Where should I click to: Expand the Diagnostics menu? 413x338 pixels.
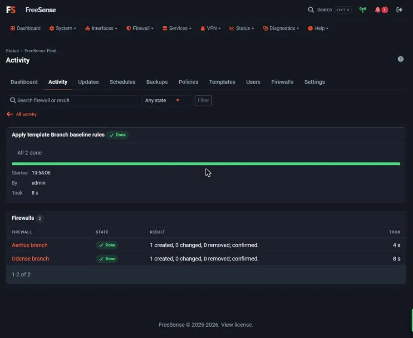tap(281, 28)
